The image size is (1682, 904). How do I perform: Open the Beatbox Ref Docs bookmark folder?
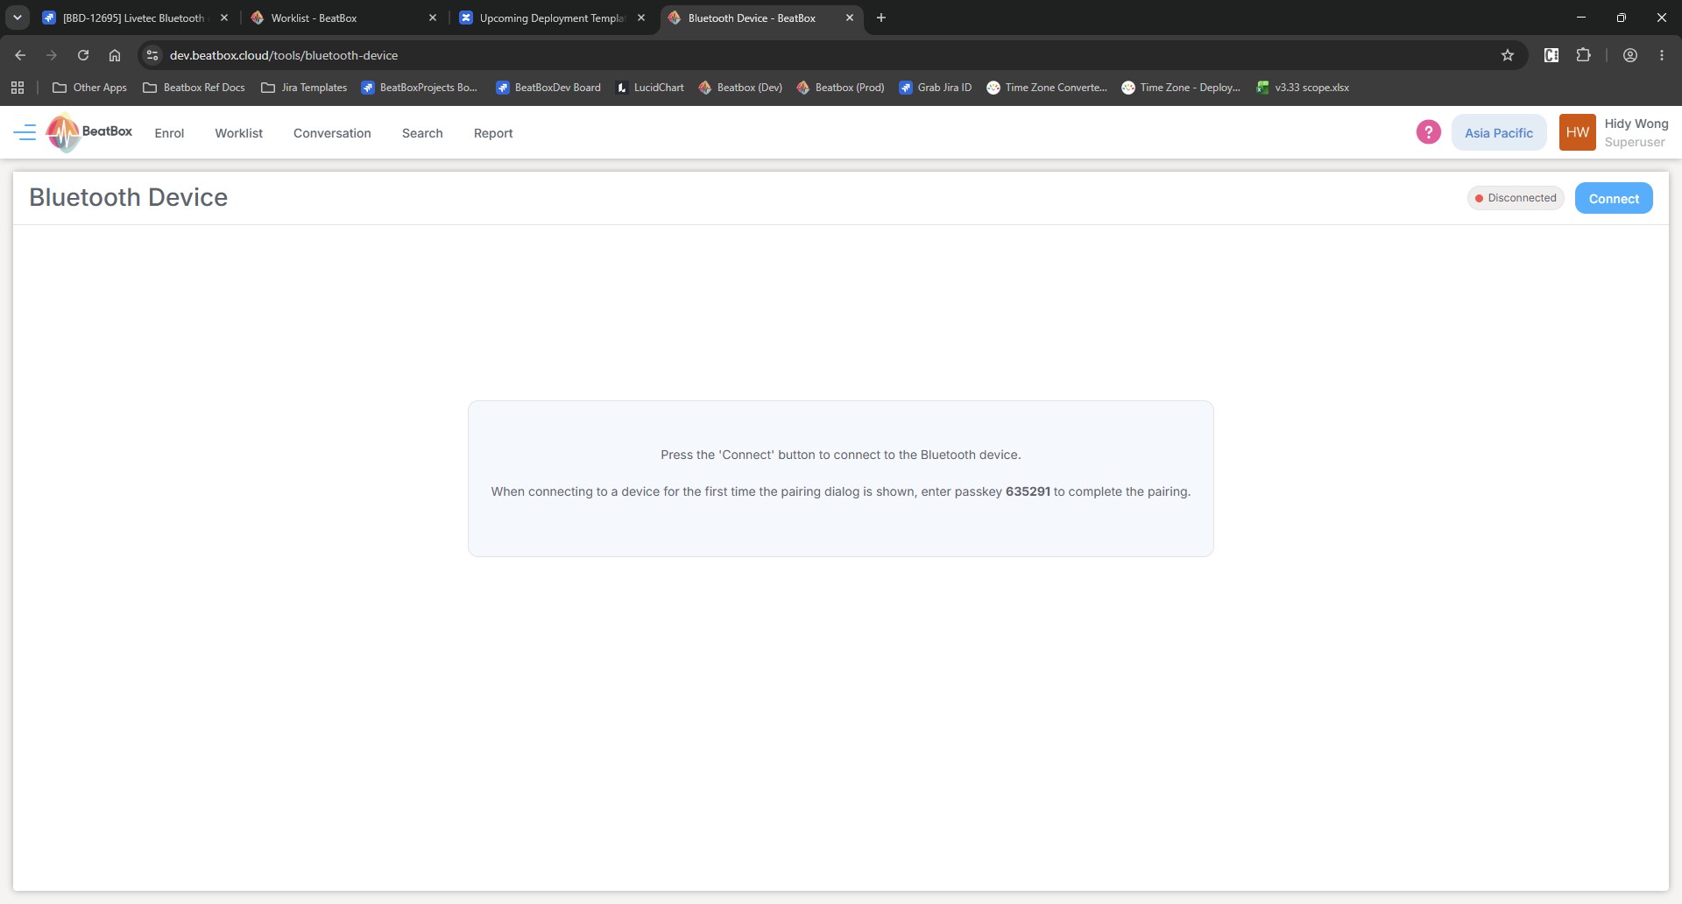click(x=194, y=88)
